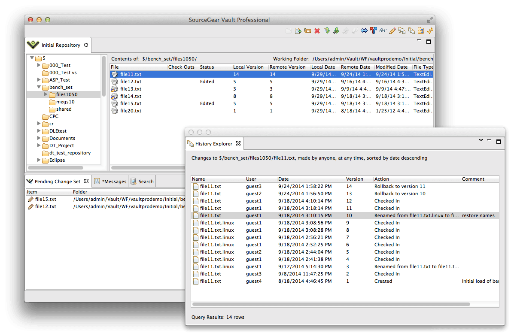The image size is (511, 336).
Task: Sort file list by the Status column
Action: [215, 67]
